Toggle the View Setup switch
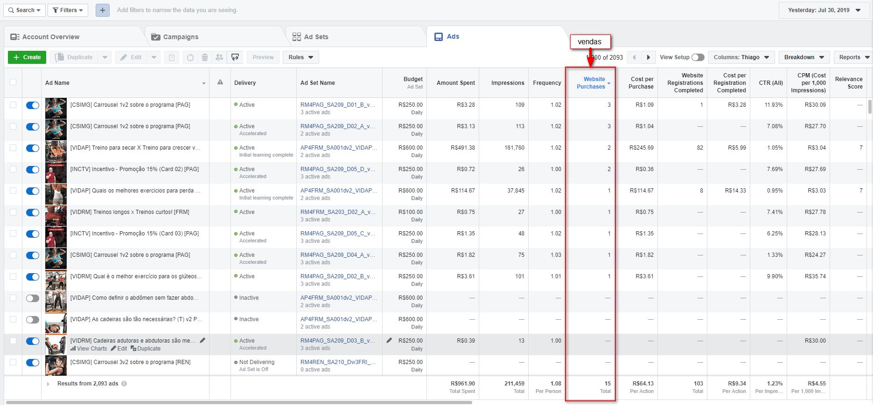This screenshot has width=873, height=406. 698,57
